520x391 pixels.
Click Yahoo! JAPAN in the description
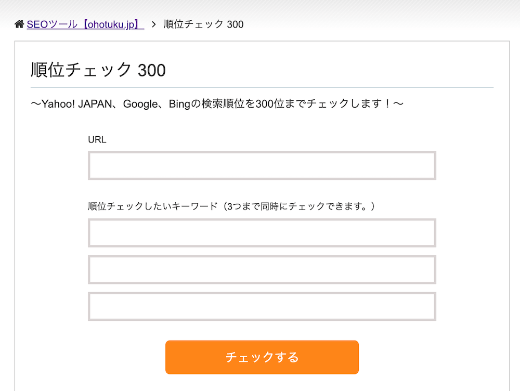pyautogui.click(x=77, y=104)
